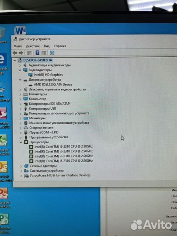Expand Звуковые, игровые и видеоустройства category
The width and height of the screenshot is (177, 236).
point(20,90)
